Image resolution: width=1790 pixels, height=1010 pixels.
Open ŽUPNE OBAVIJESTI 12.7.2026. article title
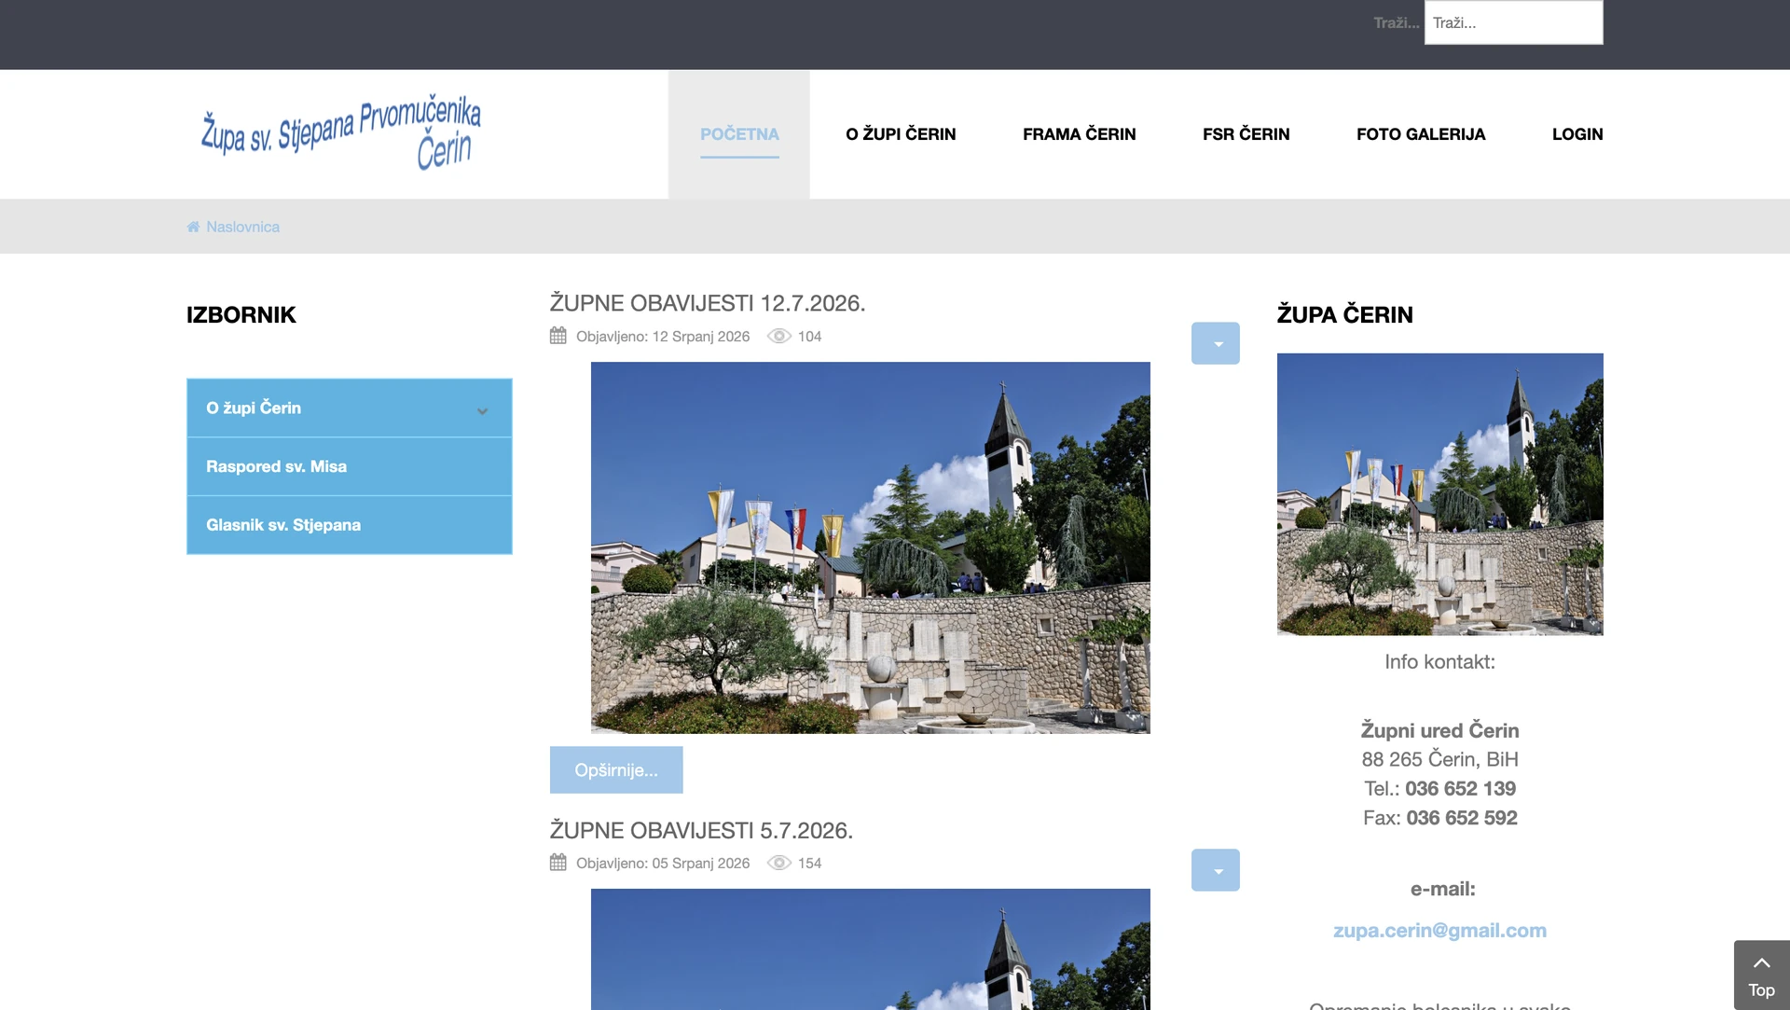click(x=708, y=303)
